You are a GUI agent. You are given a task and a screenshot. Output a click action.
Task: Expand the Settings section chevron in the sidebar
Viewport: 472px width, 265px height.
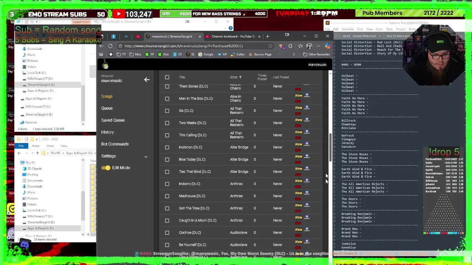click(146, 157)
